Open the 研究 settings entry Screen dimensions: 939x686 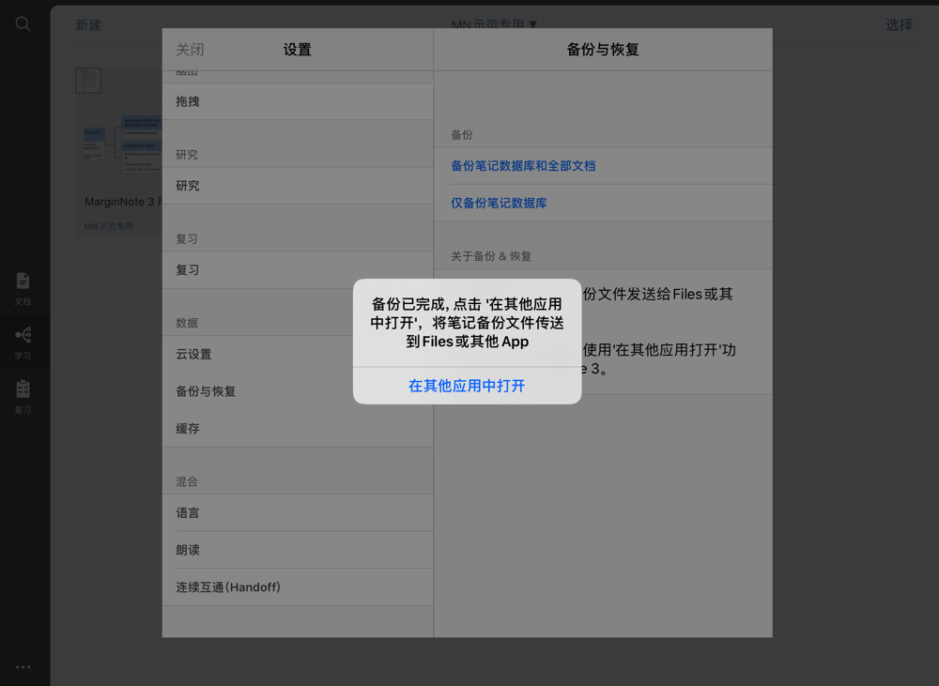pos(298,186)
